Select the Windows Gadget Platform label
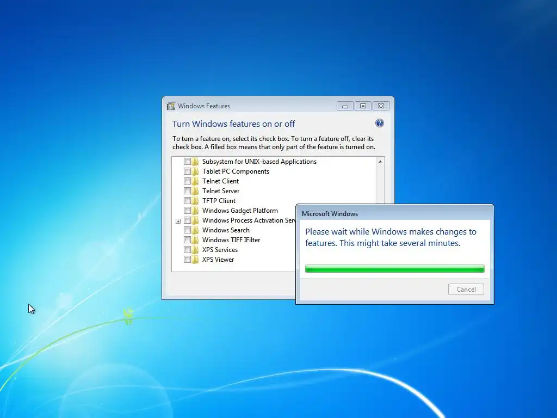The width and height of the screenshot is (557, 418). click(240, 211)
